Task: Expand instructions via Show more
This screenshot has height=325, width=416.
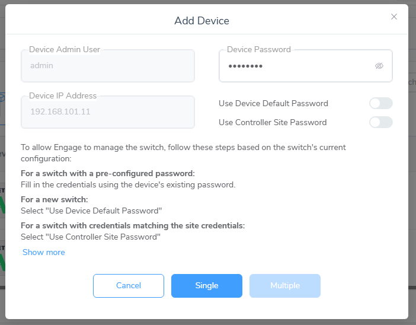Action: (44, 252)
